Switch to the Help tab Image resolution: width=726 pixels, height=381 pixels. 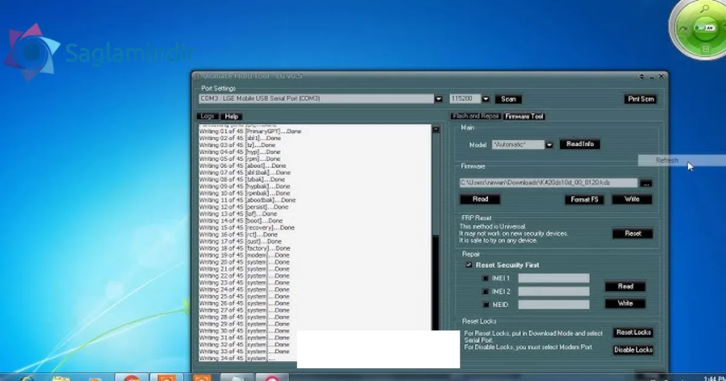(231, 116)
